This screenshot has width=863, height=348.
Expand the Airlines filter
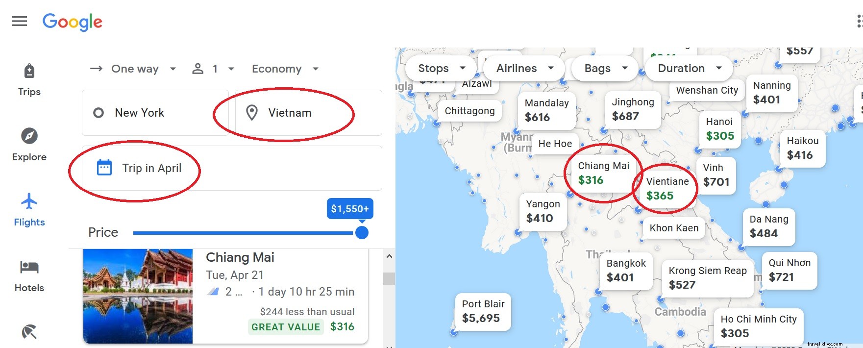[523, 68]
